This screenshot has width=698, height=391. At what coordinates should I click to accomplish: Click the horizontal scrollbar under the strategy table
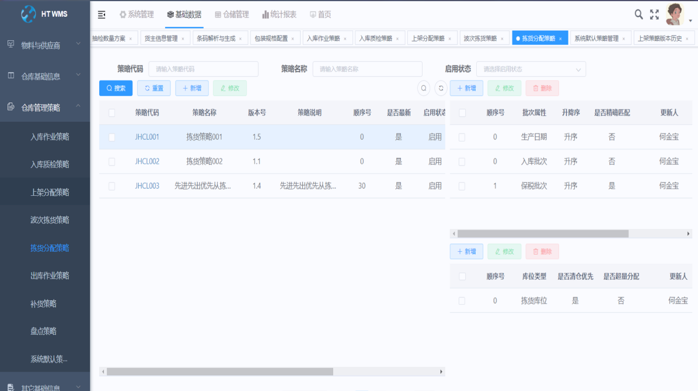[219, 372]
